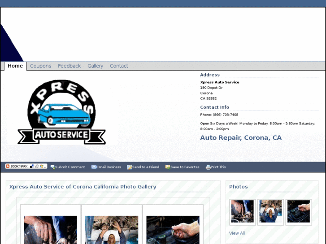Click phone number (866) 703-7408

[226, 115]
